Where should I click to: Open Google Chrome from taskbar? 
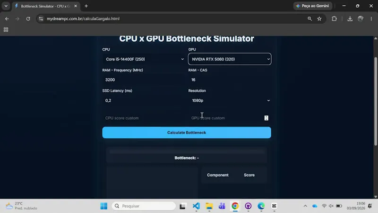coord(235,206)
